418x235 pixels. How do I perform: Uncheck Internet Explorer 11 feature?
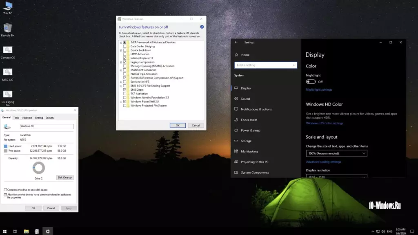(x=125, y=58)
